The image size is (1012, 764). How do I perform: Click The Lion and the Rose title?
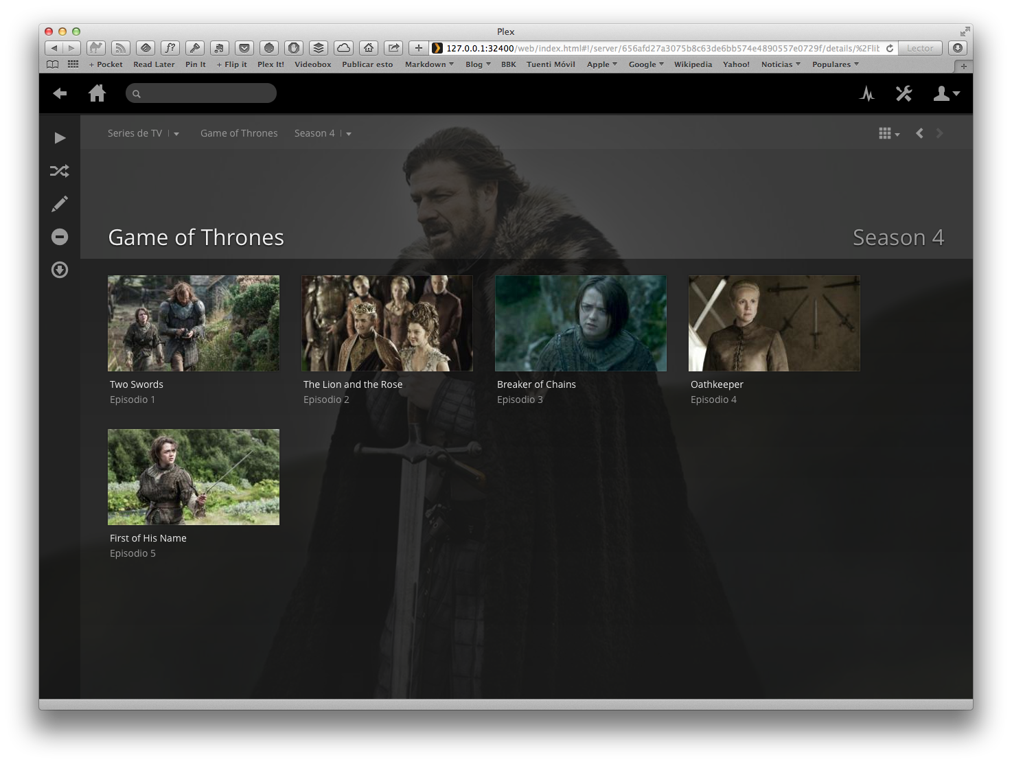click(x=353, y=384)
